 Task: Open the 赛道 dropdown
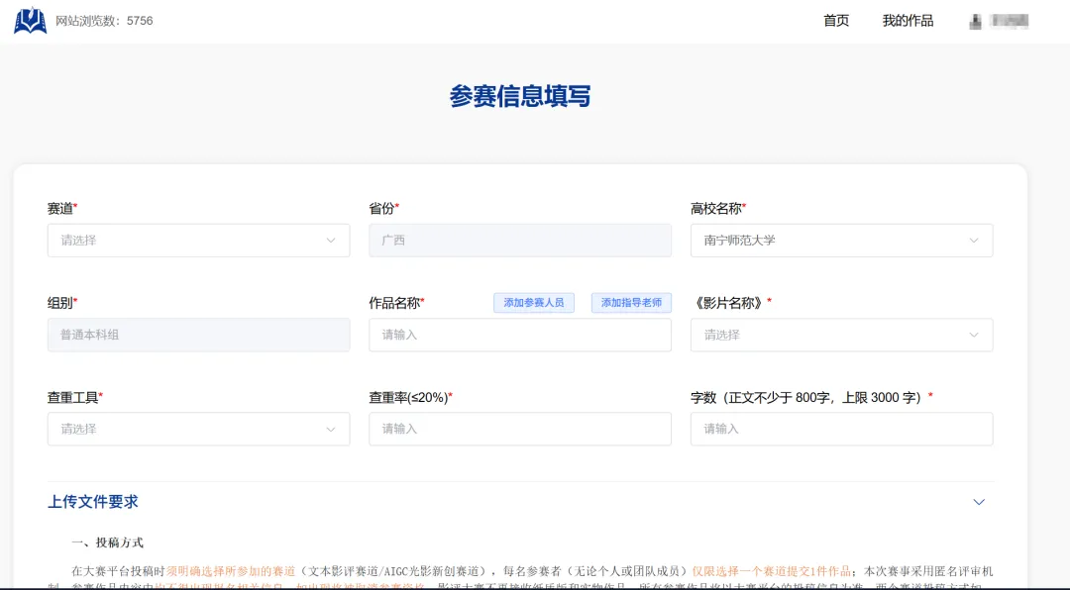198,241
